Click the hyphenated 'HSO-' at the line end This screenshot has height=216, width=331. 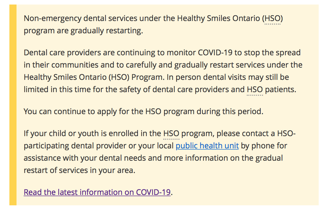coord(286,134)
